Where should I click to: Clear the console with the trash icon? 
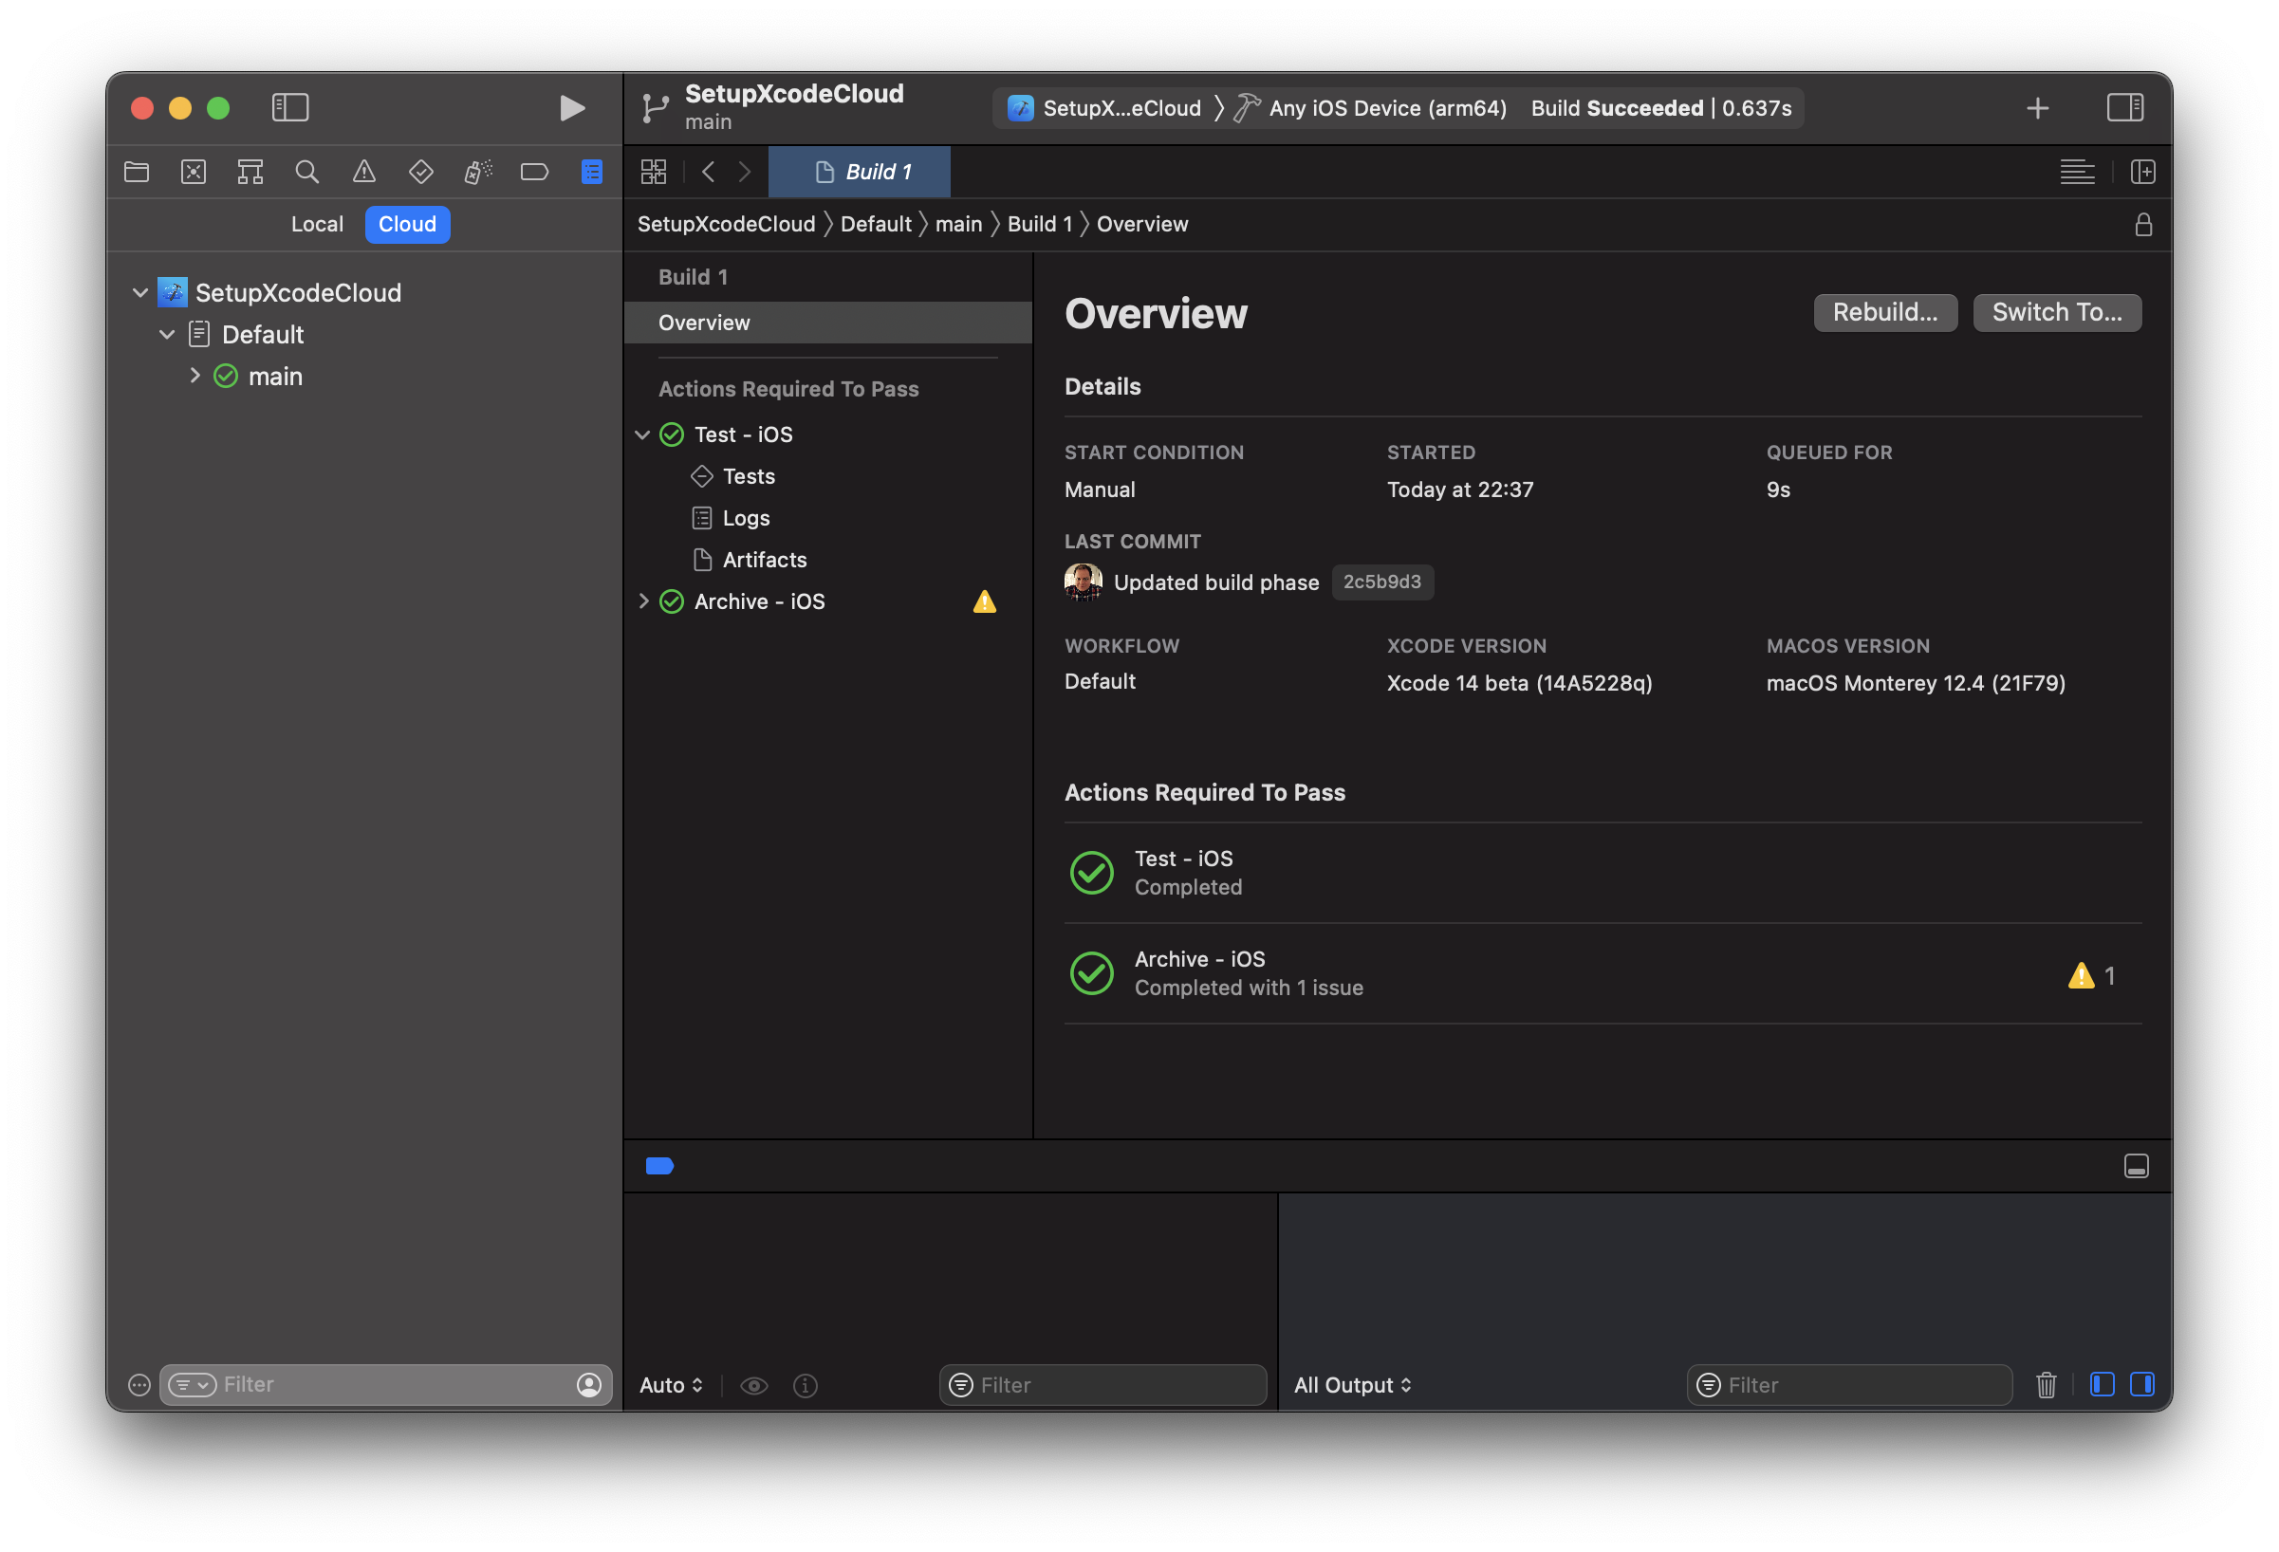click(x=2046, y=1384)
